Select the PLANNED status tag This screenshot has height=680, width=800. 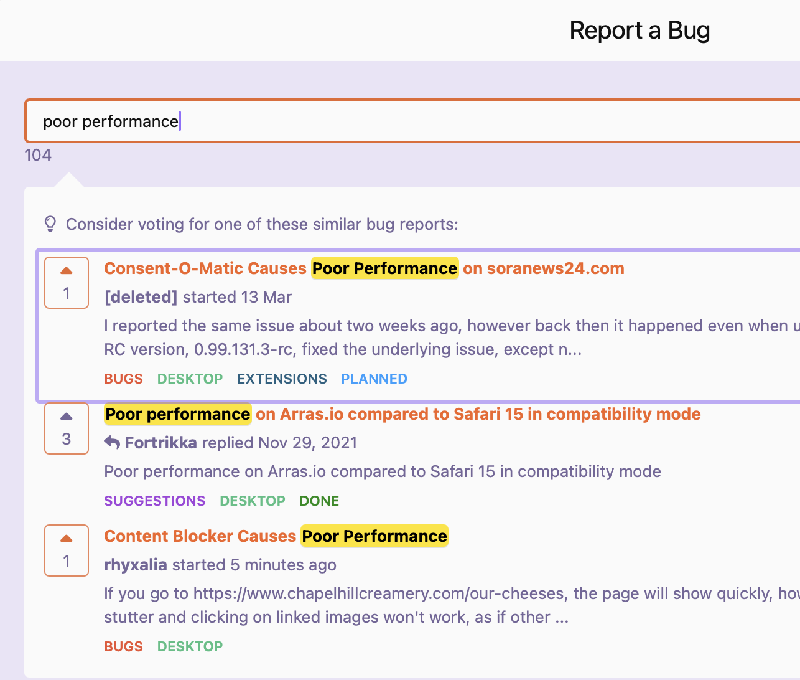point(374,379)
